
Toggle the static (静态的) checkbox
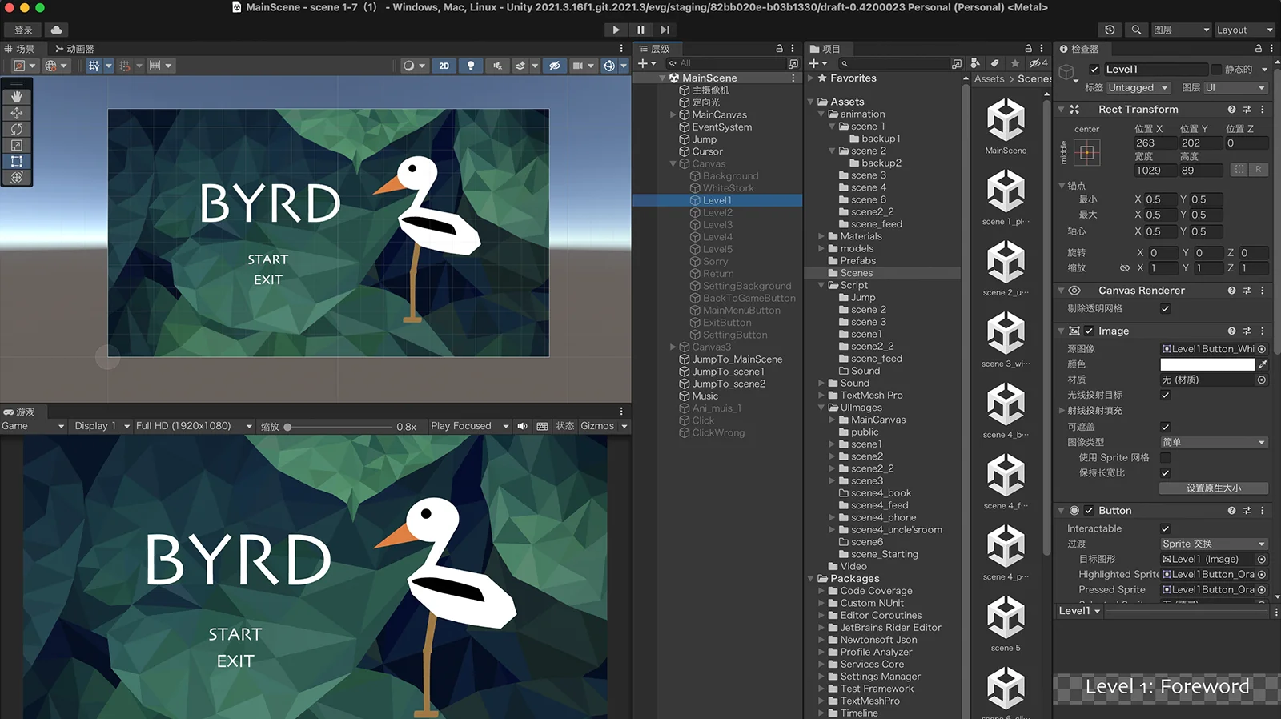[1216, 70]
